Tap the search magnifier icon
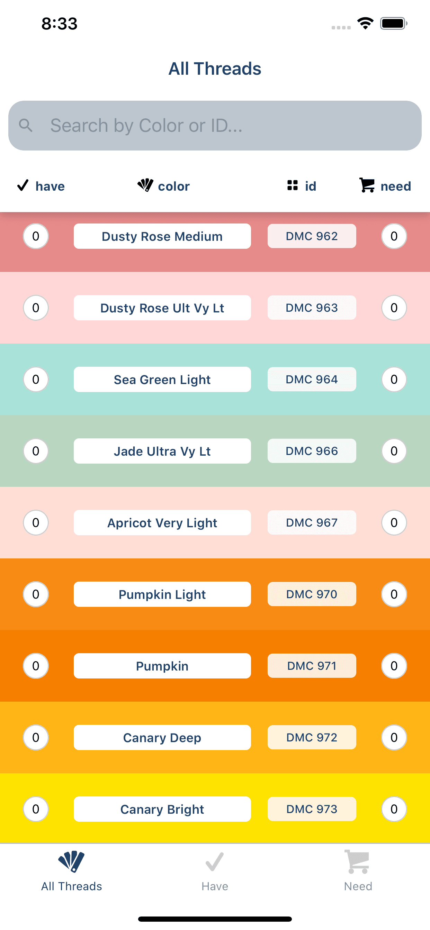Viewport: 430px width, 930px height. 26,126
